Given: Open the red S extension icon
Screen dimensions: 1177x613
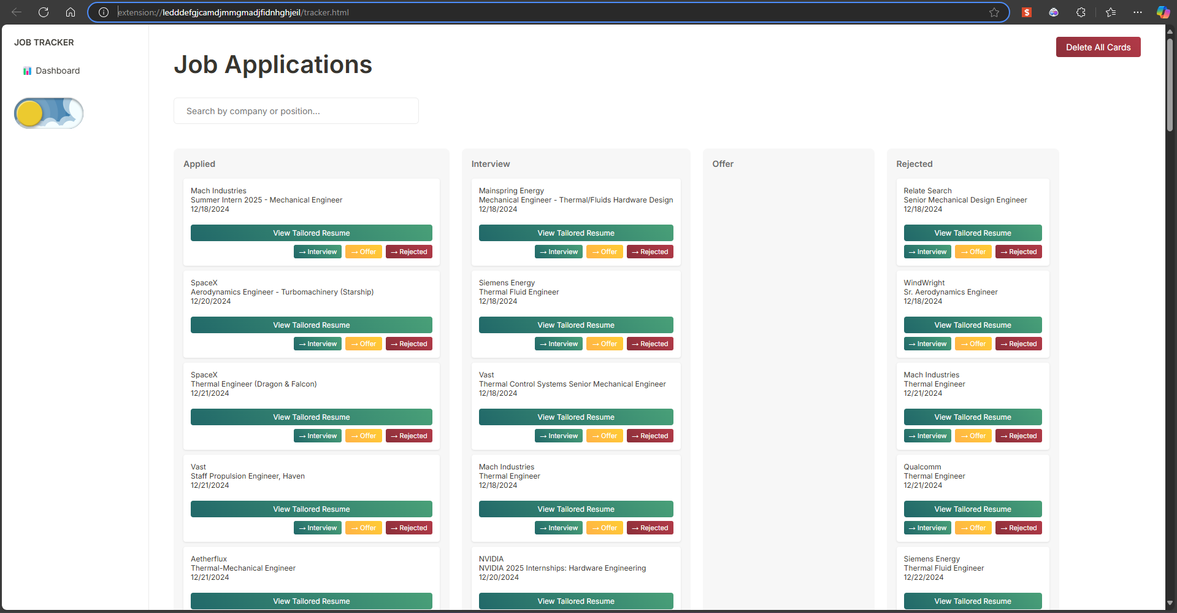Looking at the screenshot, I should [1027, 12].
